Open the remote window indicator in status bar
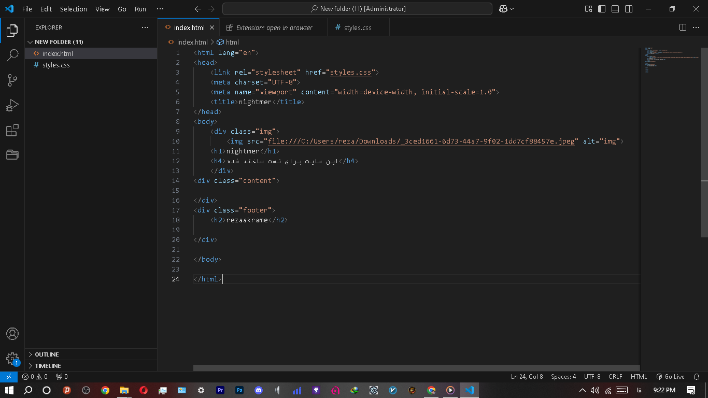The height and width of the screenshot is (398, 708). pos(9,377)
